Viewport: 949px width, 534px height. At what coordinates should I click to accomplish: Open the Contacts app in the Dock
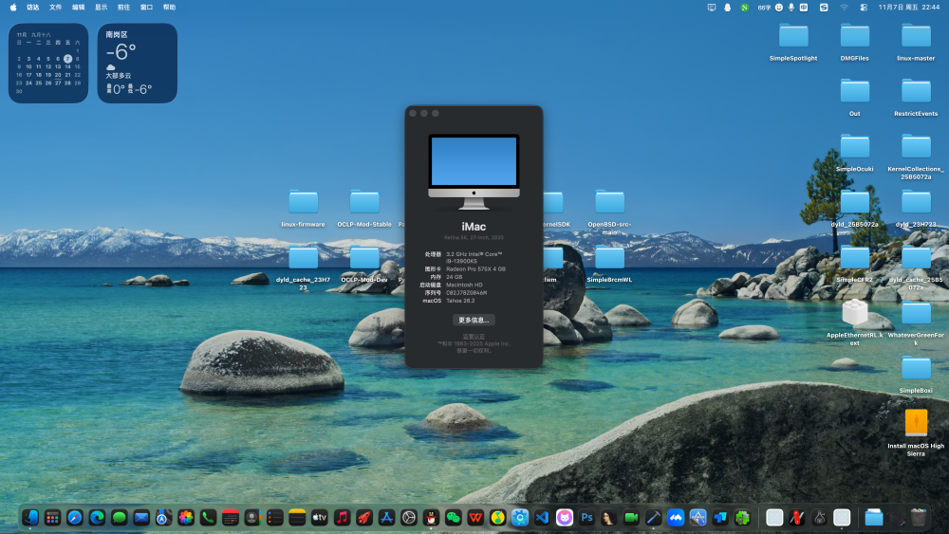252,518
